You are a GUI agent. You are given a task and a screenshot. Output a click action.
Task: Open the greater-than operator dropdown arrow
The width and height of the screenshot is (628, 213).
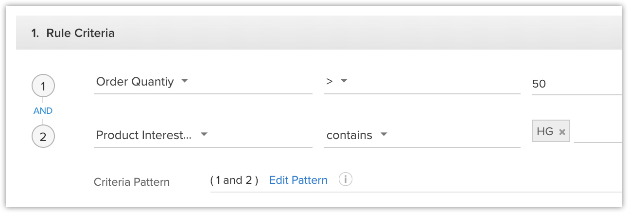pyautogui.click(x=344, y=81)
